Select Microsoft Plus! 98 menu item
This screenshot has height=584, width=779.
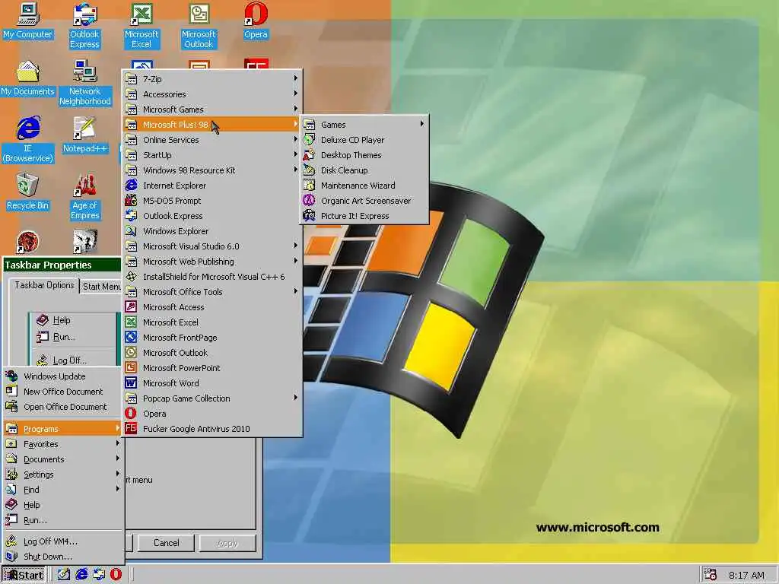tap(213, 125)
